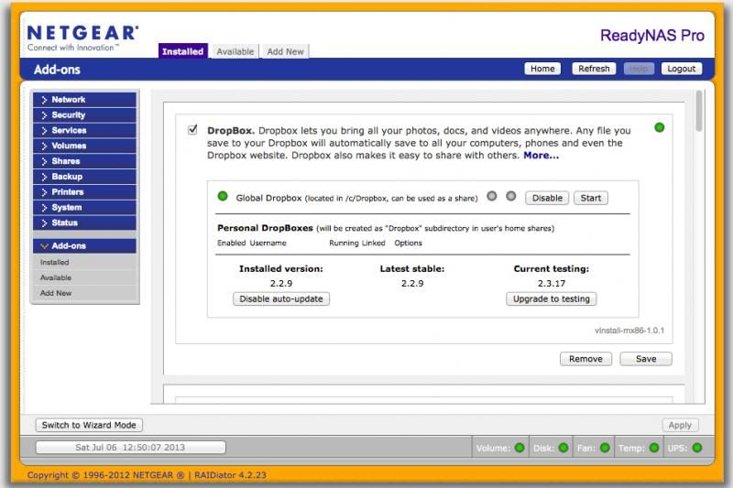Switch to the Available tab
733x488 pixels.
(235, 51)
